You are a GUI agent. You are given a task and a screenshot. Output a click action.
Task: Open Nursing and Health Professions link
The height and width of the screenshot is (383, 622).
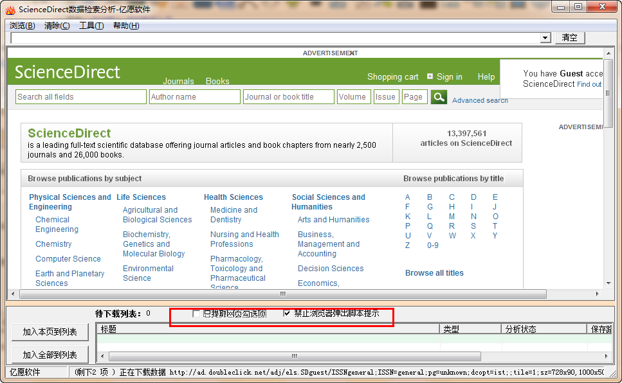244,239
